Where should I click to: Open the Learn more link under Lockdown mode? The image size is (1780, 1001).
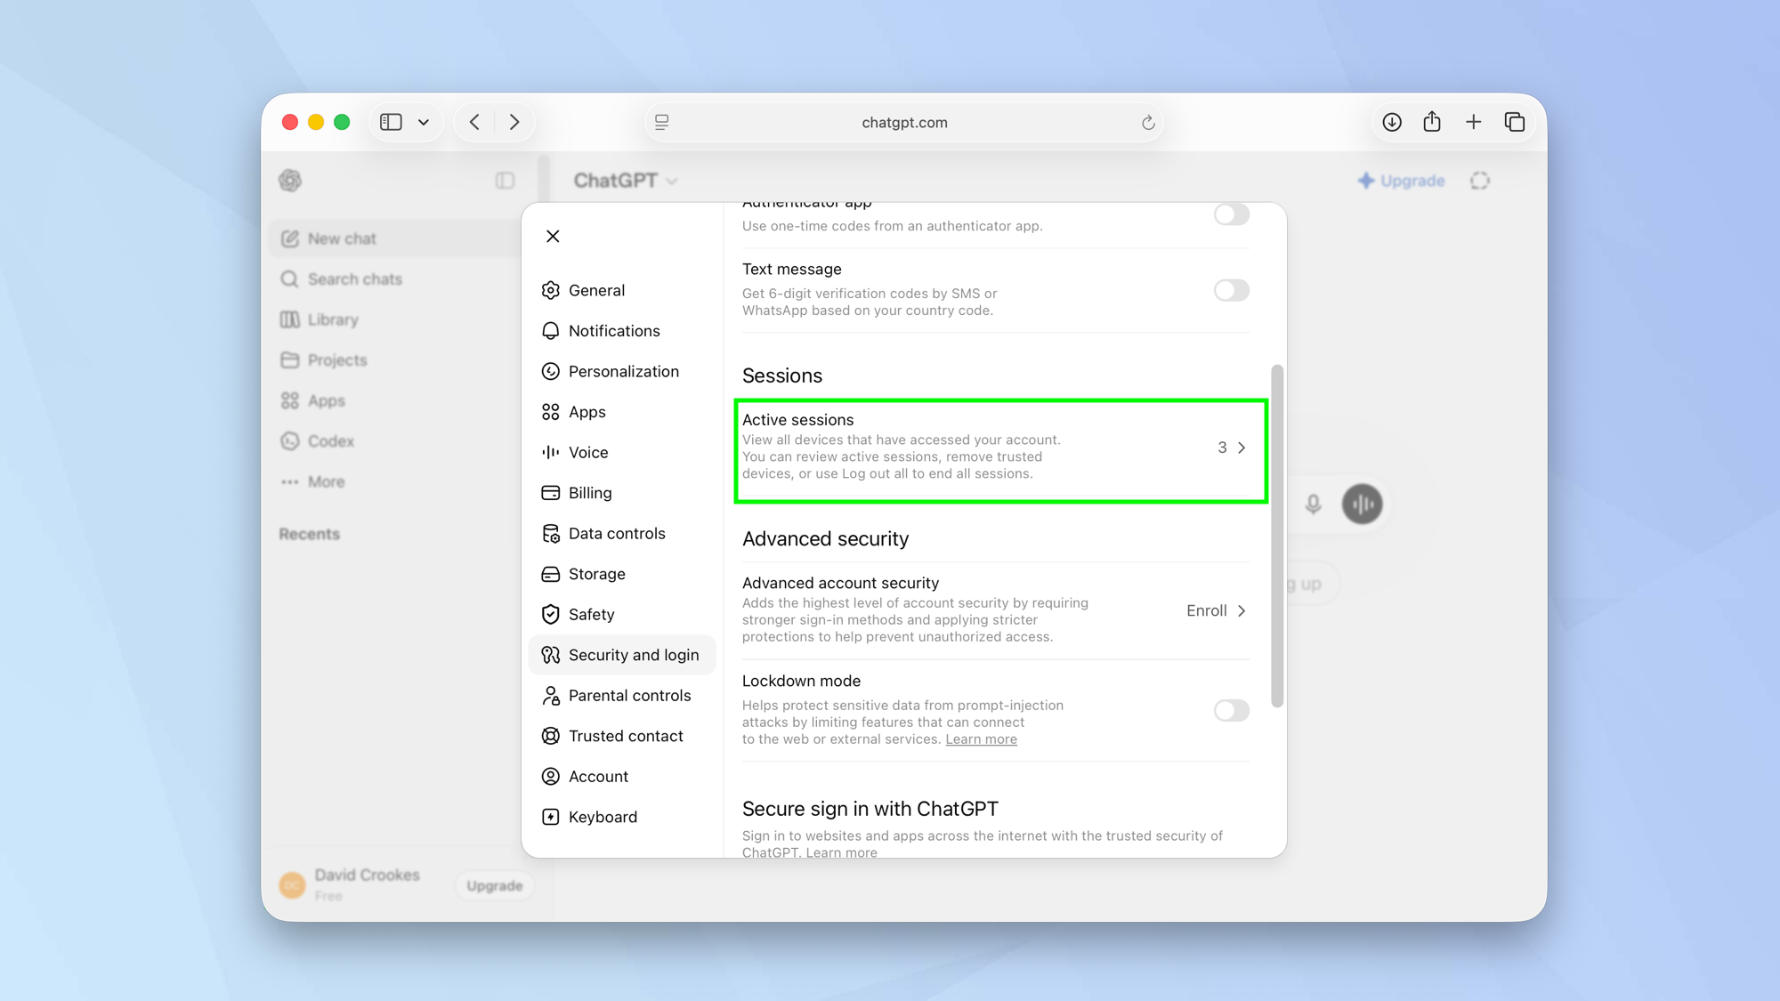click(x=981, y=739)
